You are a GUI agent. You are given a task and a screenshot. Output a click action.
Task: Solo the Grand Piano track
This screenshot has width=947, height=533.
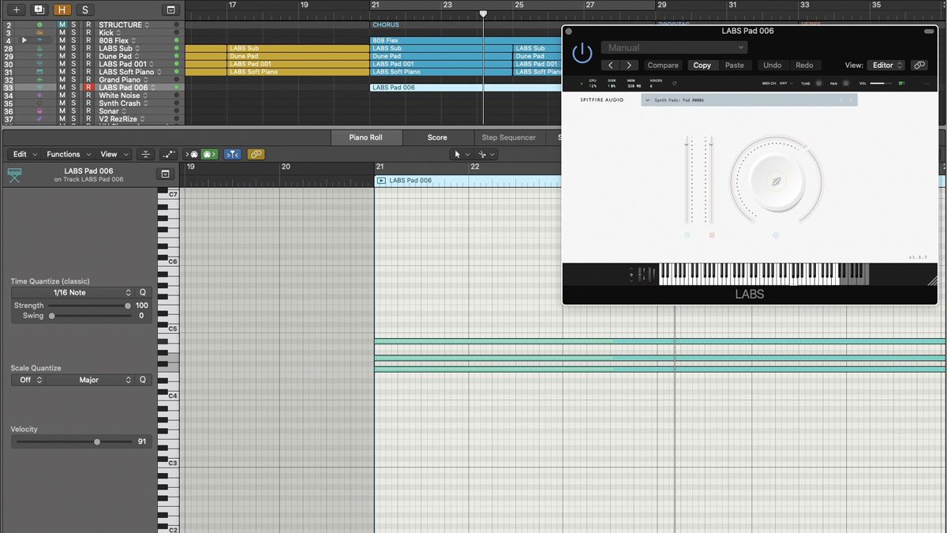tap(73, 79)
